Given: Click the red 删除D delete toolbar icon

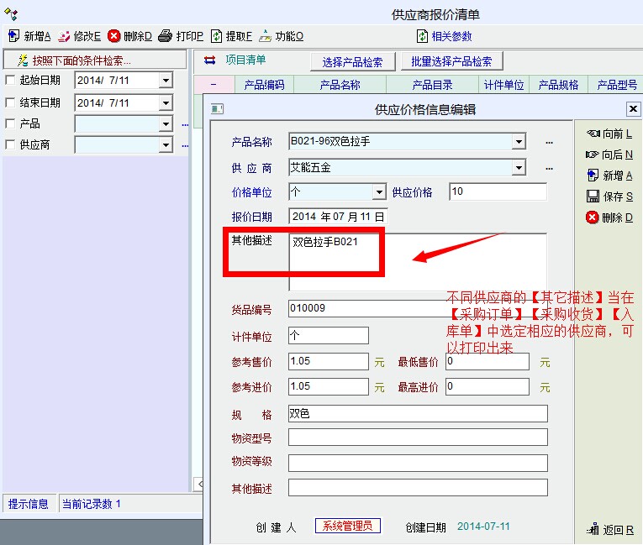Looking at the screenshot, I should [x=113, y=36].
